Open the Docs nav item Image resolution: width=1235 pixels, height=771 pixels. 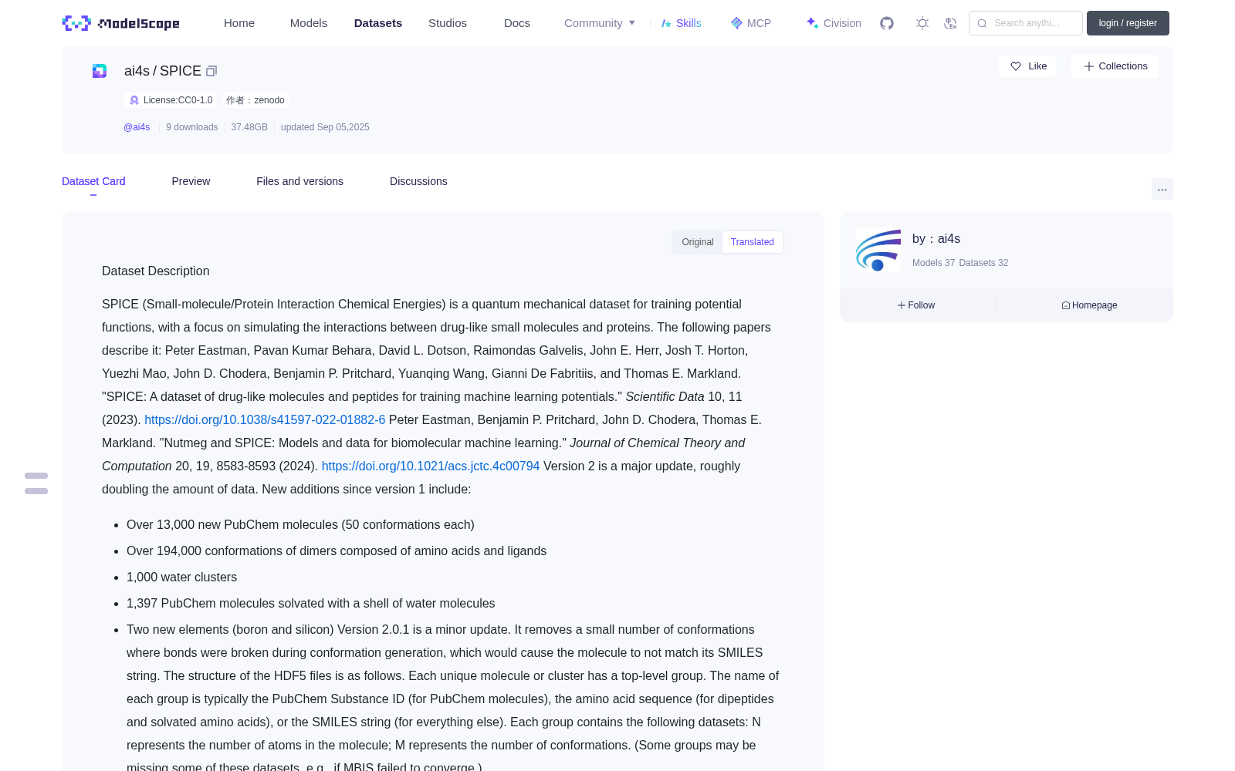coord(517,23)
